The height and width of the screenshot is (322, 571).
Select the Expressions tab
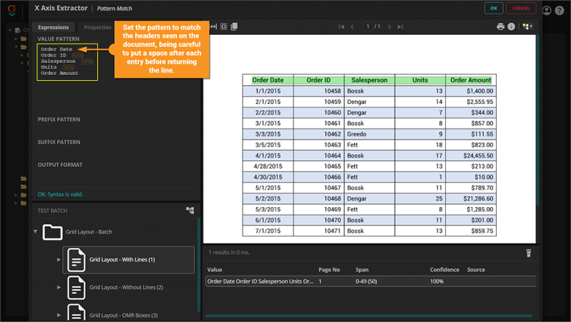point(53,27)
